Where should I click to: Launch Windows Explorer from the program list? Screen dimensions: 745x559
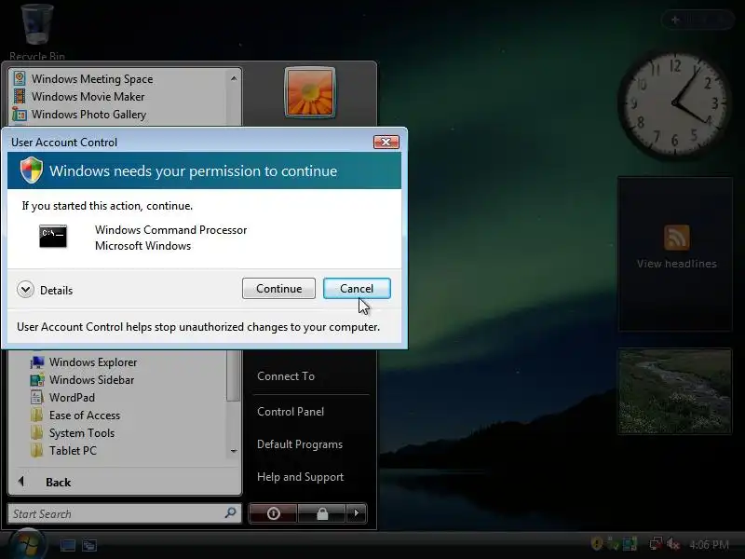click(x=93, y=362)
